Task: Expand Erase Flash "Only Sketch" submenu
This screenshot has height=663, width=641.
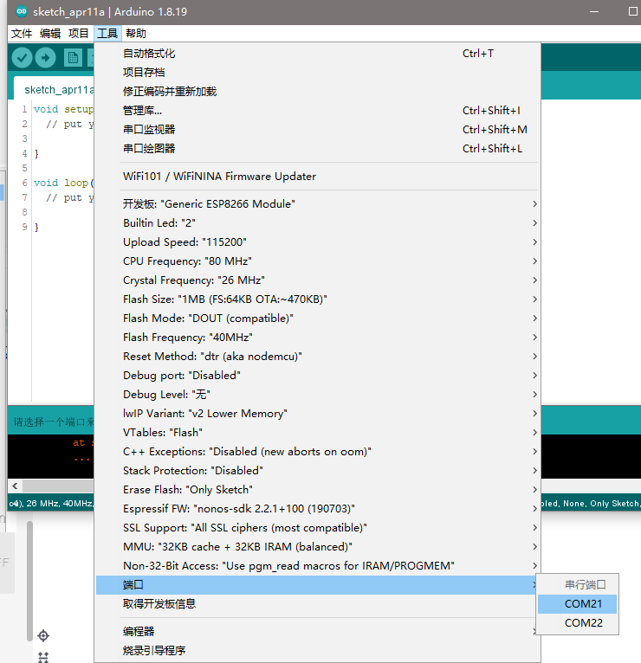Action: [x=318, y=490]
